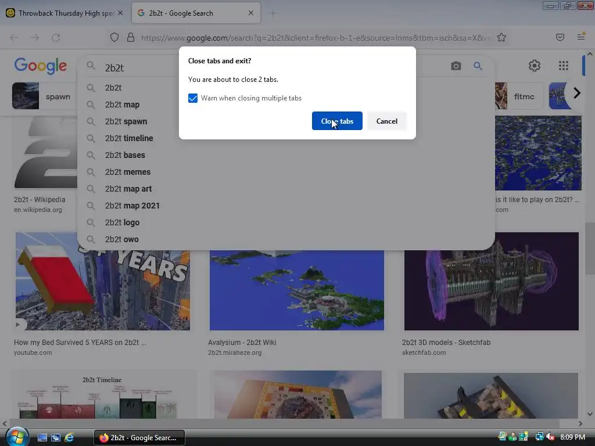
Task: Click vertical scrollbar down arrow
Action: 590,413
